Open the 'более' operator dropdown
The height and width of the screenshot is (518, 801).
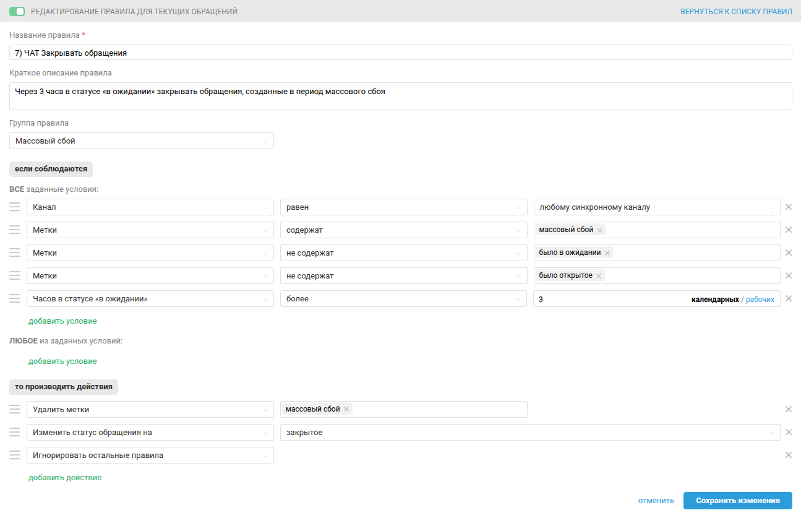(x=403, y=299)
